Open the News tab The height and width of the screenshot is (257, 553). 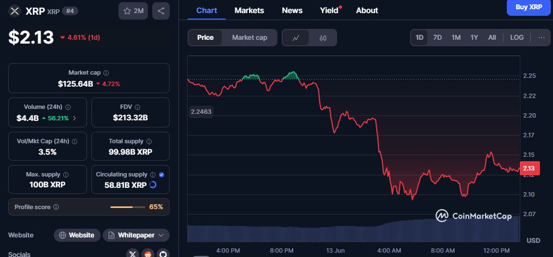point(292,10)
